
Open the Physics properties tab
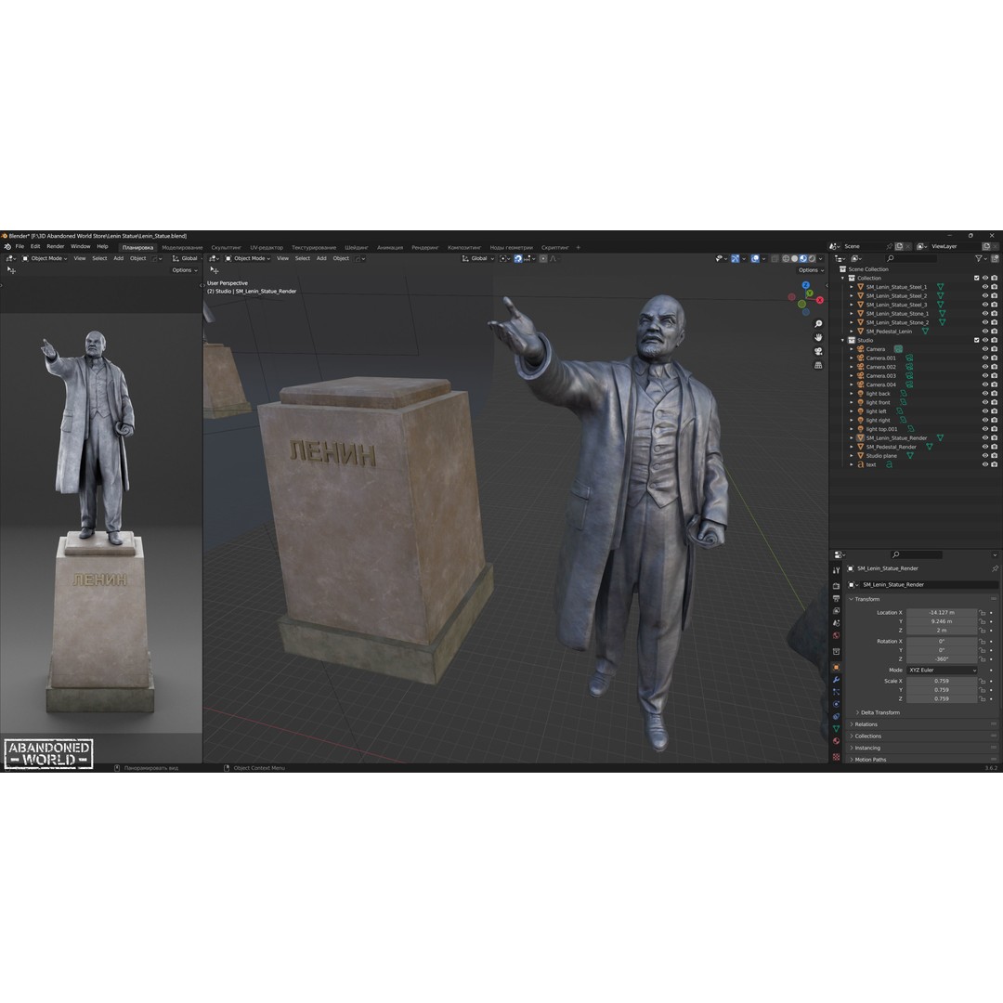836,704
